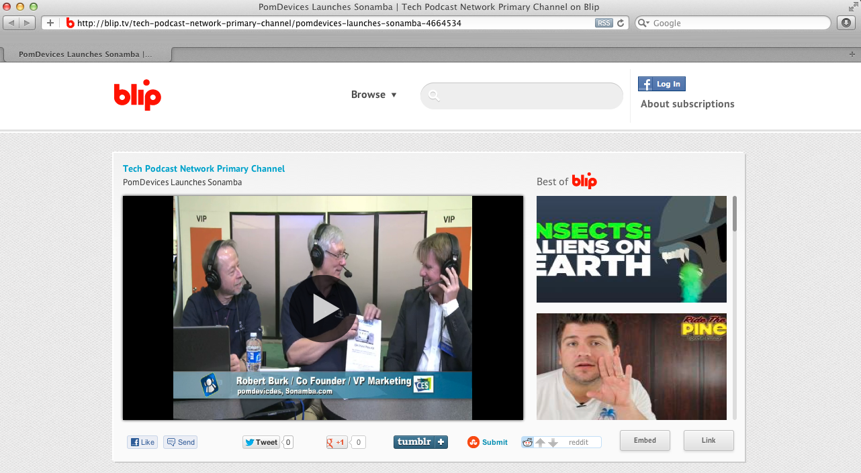Go forward with the Safari forward arrow
Screen dimensions: 861x473
tap(28, 23)
